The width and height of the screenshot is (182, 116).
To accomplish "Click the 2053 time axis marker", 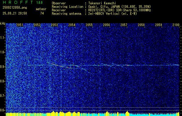I will [54, 25].
